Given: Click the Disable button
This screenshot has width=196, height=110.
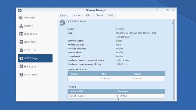Looking at the screenshot, I should [x=99, y=15].
